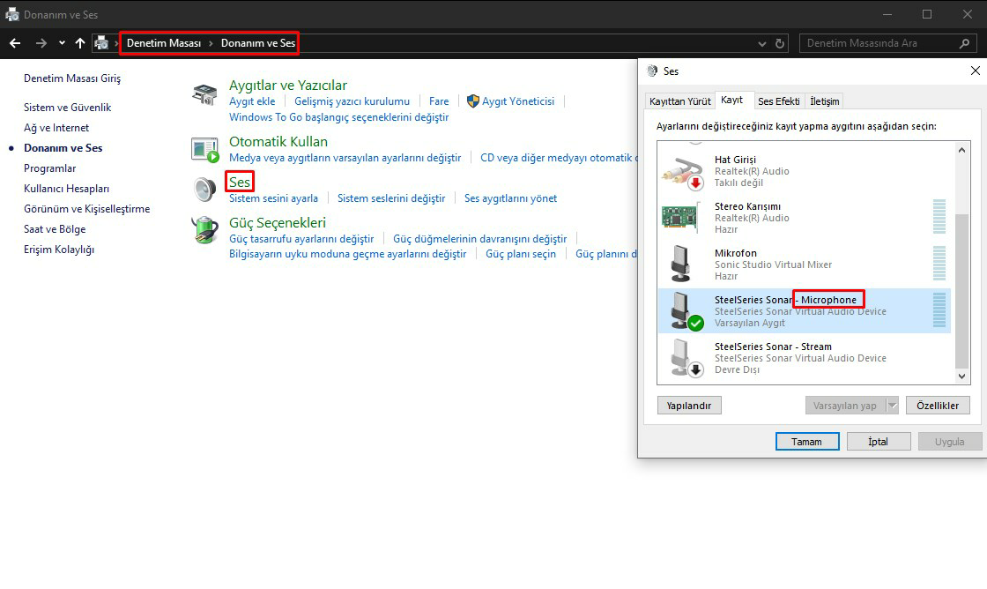Select SteelSeries Sonar - Microphone device
Image resolution: width=987 pixels, height=589 pixels.
tap(804, 311)
